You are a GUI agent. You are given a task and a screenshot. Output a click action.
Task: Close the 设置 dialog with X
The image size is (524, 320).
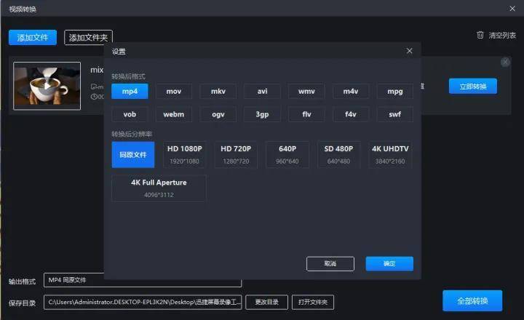point(409,51)
